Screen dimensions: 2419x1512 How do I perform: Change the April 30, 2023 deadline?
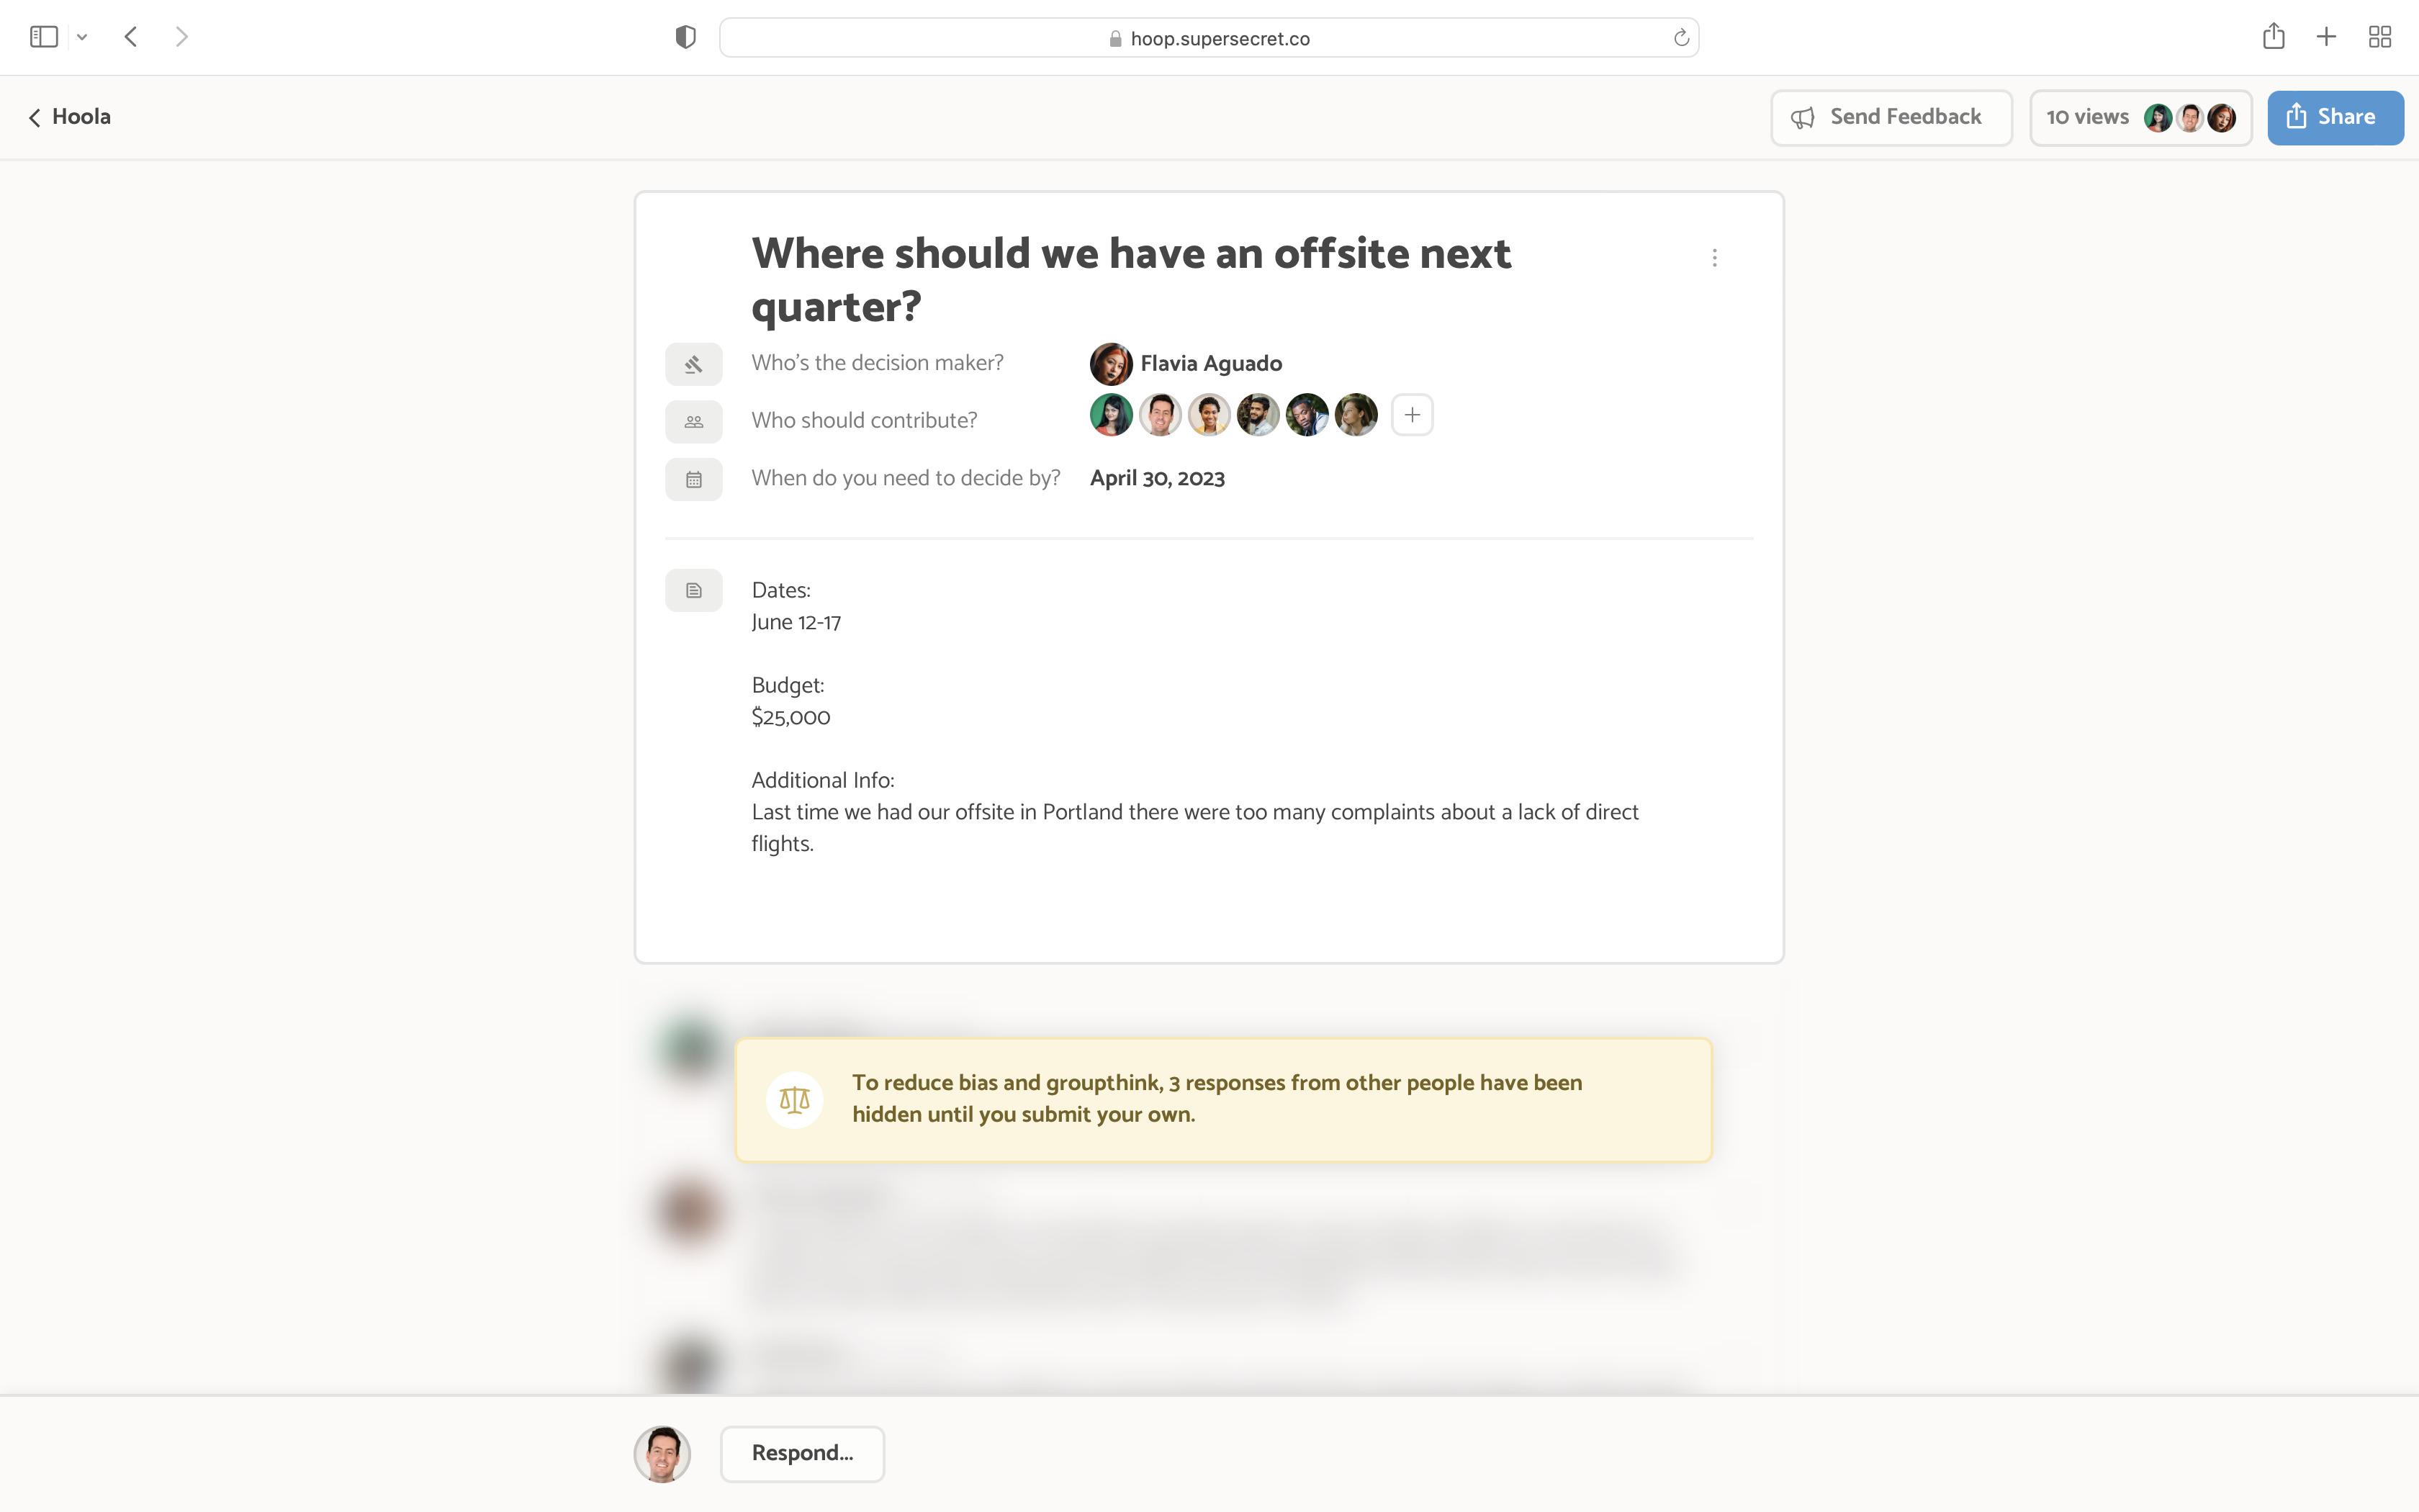(1156, 478)
